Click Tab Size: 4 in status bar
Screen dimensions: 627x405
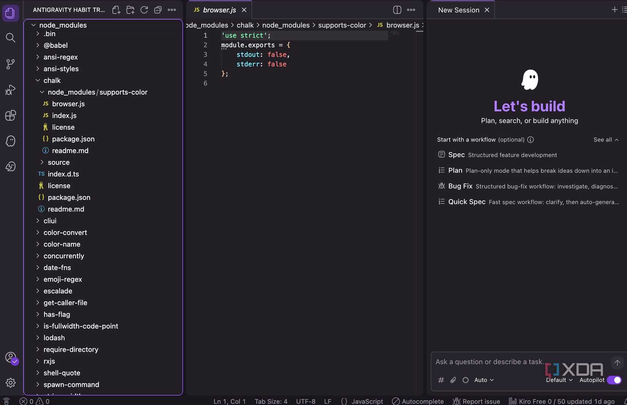click(x=271, y=401)
